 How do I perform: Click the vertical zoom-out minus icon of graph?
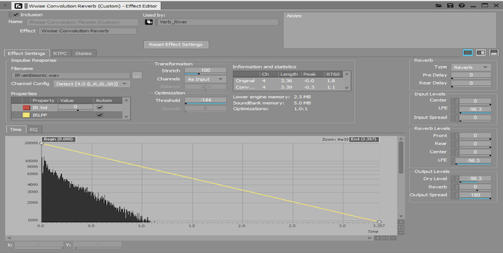401,232
